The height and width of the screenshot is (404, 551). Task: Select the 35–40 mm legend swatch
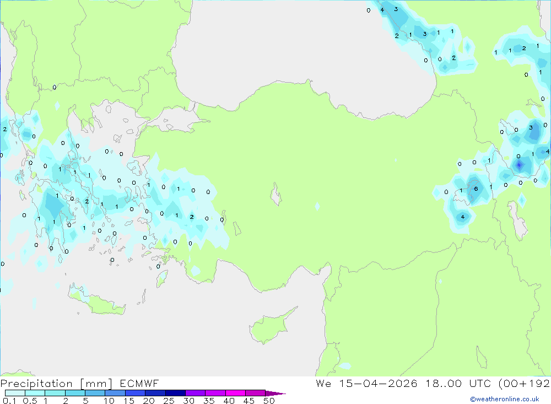pyautogui.click(x=215, y=393)
